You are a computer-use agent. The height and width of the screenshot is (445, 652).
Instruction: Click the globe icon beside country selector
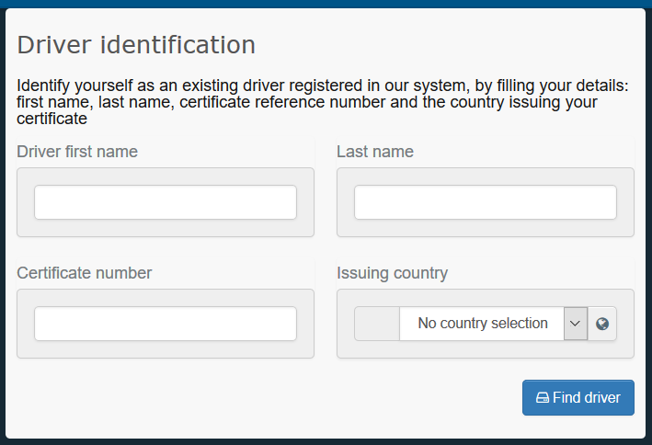602,324
